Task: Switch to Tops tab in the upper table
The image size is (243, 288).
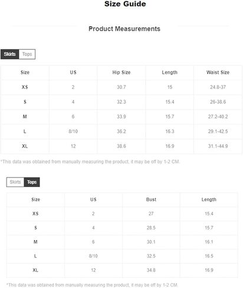Action: [27, 54]
